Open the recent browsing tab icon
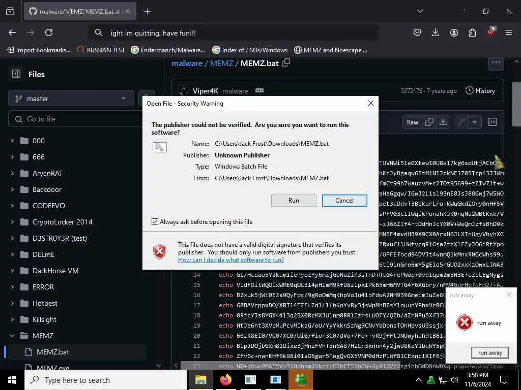The height and width of the screenshot is (390, 521). [x=10, y=12]
